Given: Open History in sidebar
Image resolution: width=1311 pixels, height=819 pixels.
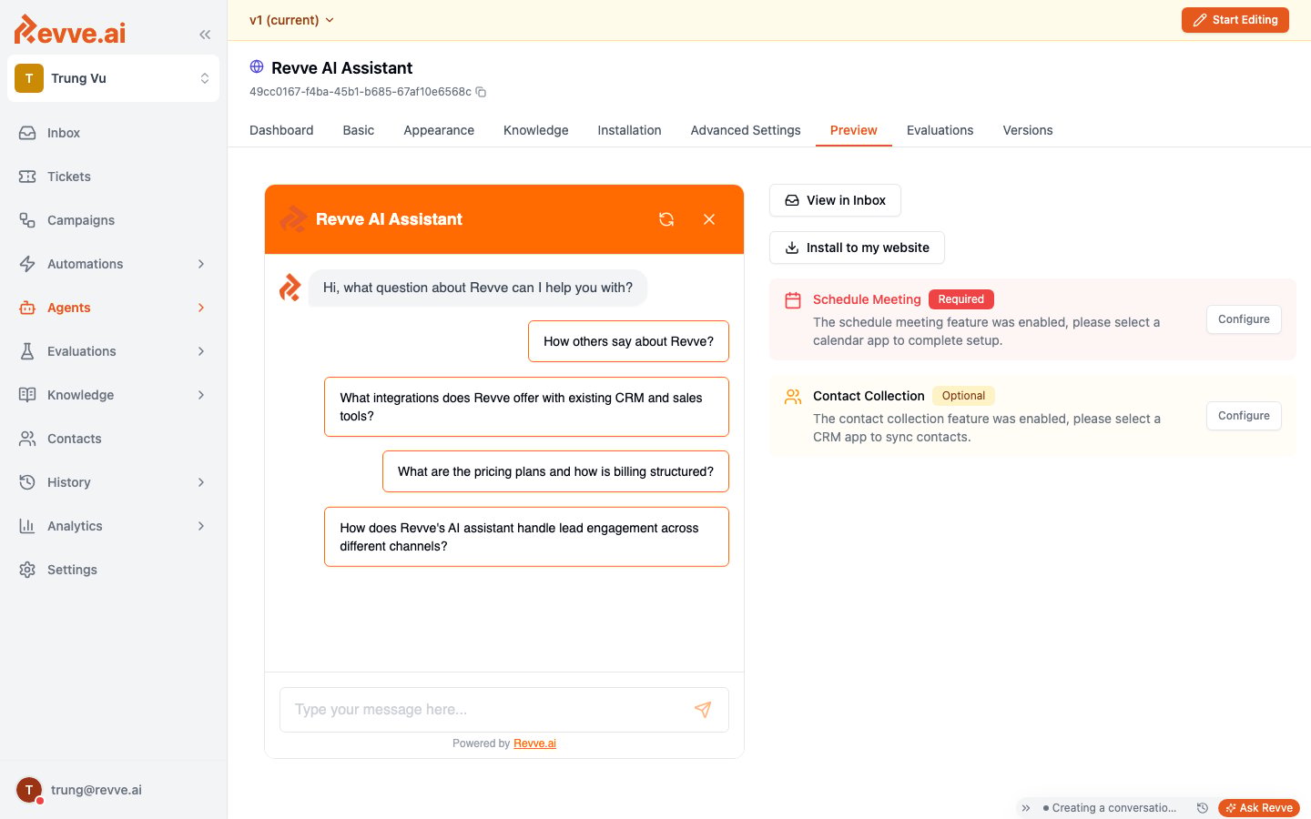Looking at the screenshot, I should [113, 482].
